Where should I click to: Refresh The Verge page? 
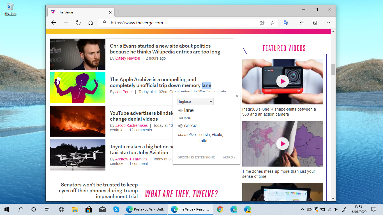(78, 23)
